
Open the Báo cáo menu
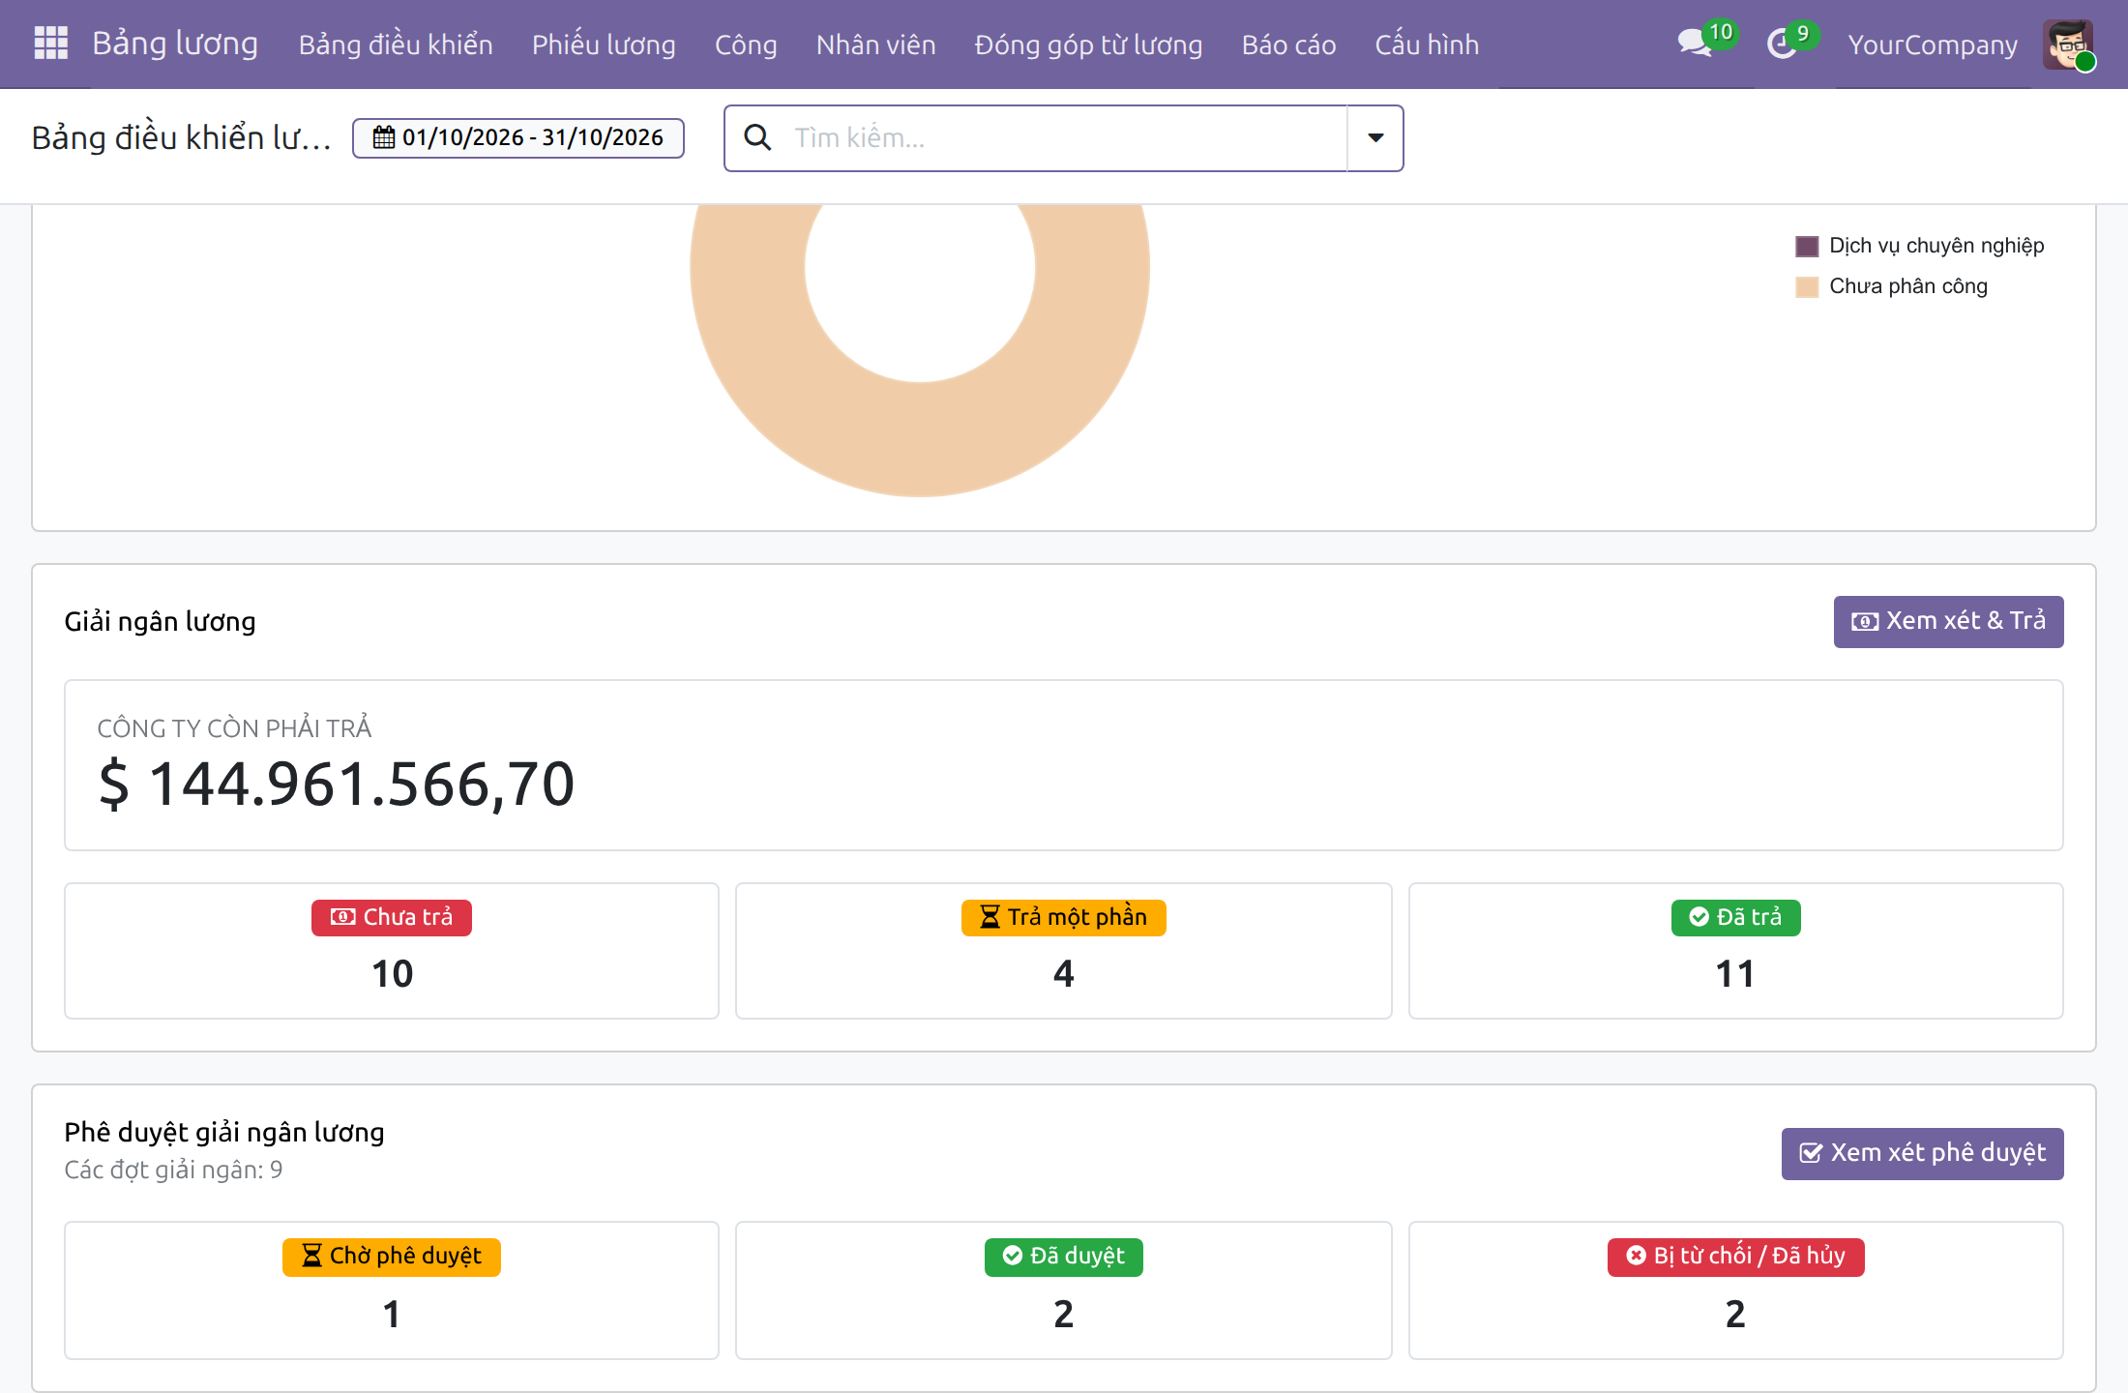coord(1288,44)
